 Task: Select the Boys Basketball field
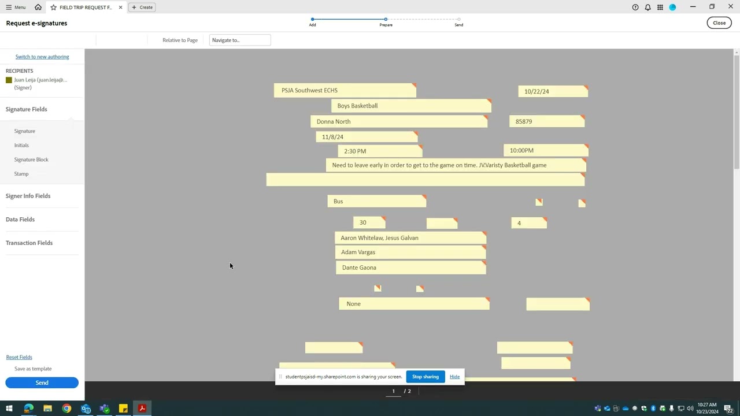click(x=411, y=106)
